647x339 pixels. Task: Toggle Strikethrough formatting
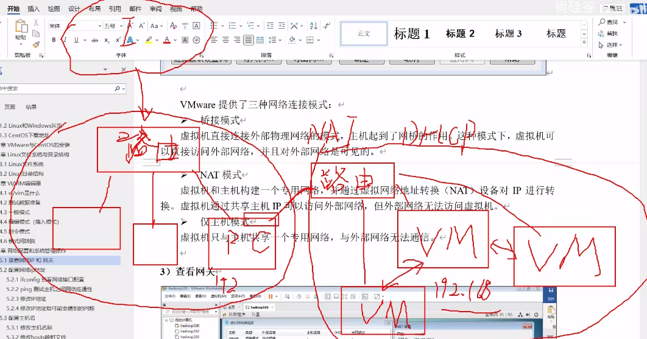(95, 40)
